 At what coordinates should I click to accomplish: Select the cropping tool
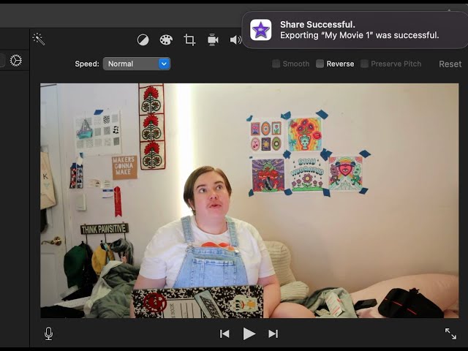tap(189, 39)
